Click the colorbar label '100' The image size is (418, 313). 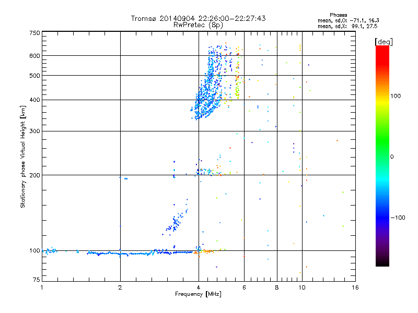click(396, 96)
